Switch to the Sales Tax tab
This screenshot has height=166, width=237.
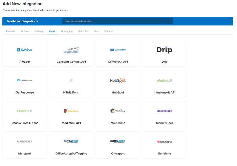(x=83, y=31)
